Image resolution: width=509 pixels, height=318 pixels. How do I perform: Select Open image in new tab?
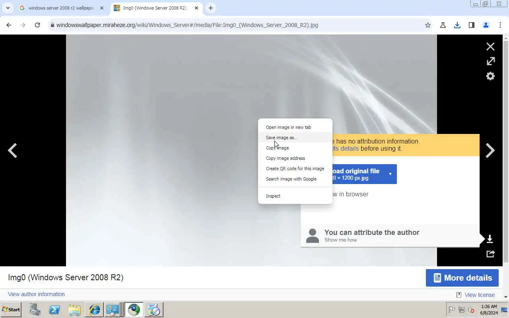click(295, 127)
